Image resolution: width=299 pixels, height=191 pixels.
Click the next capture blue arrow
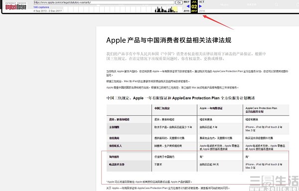[x=200, y=6]
